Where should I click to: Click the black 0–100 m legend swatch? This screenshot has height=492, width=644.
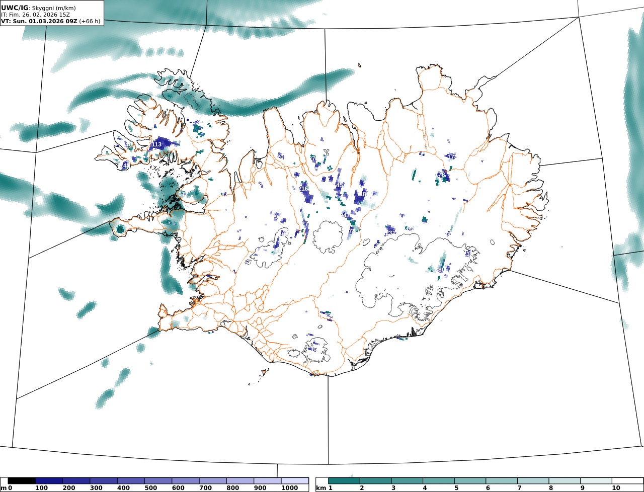(22, 481)
